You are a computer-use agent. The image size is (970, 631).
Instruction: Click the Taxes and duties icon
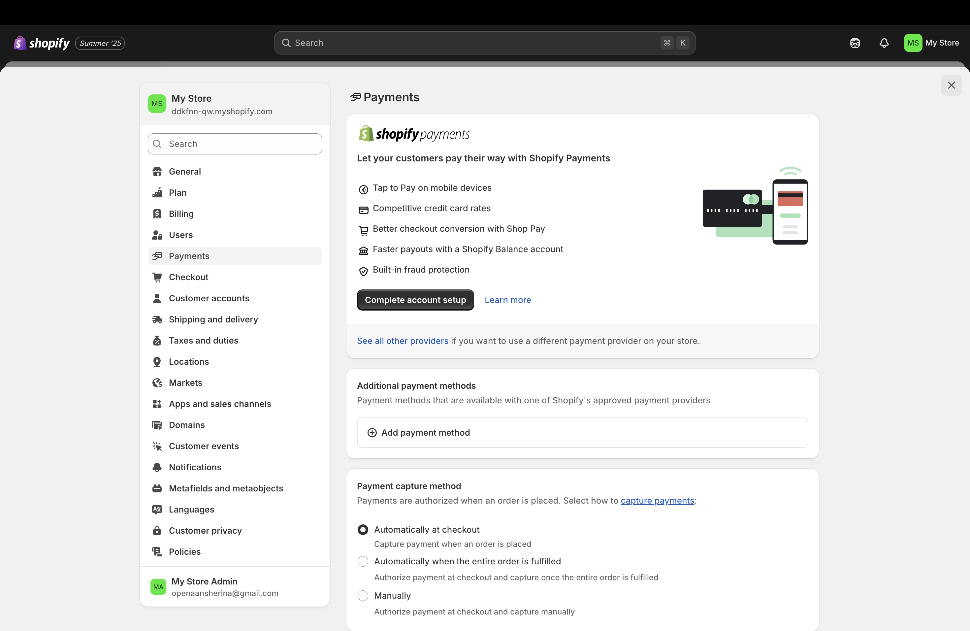coord(157,341)
